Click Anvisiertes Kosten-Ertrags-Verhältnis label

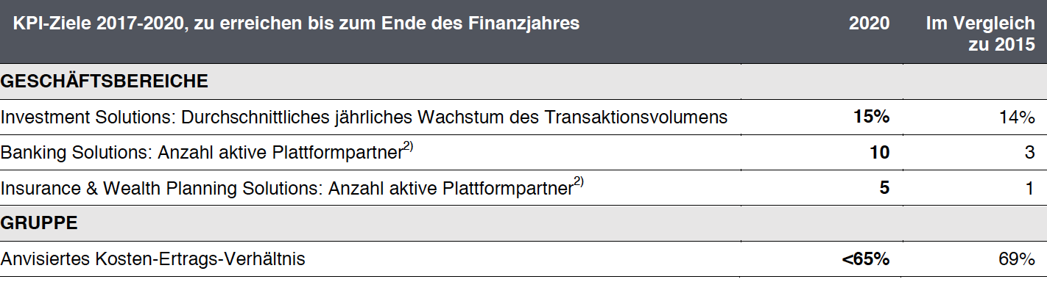click(153, 258)
